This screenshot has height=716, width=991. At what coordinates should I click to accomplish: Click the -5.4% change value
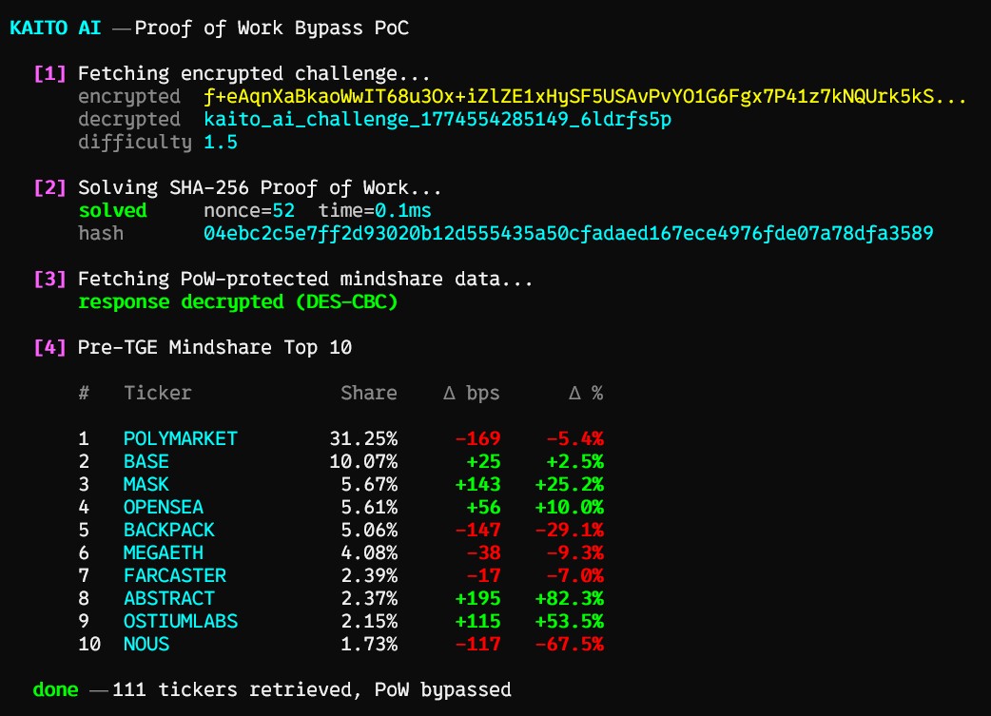pos(575,438)
